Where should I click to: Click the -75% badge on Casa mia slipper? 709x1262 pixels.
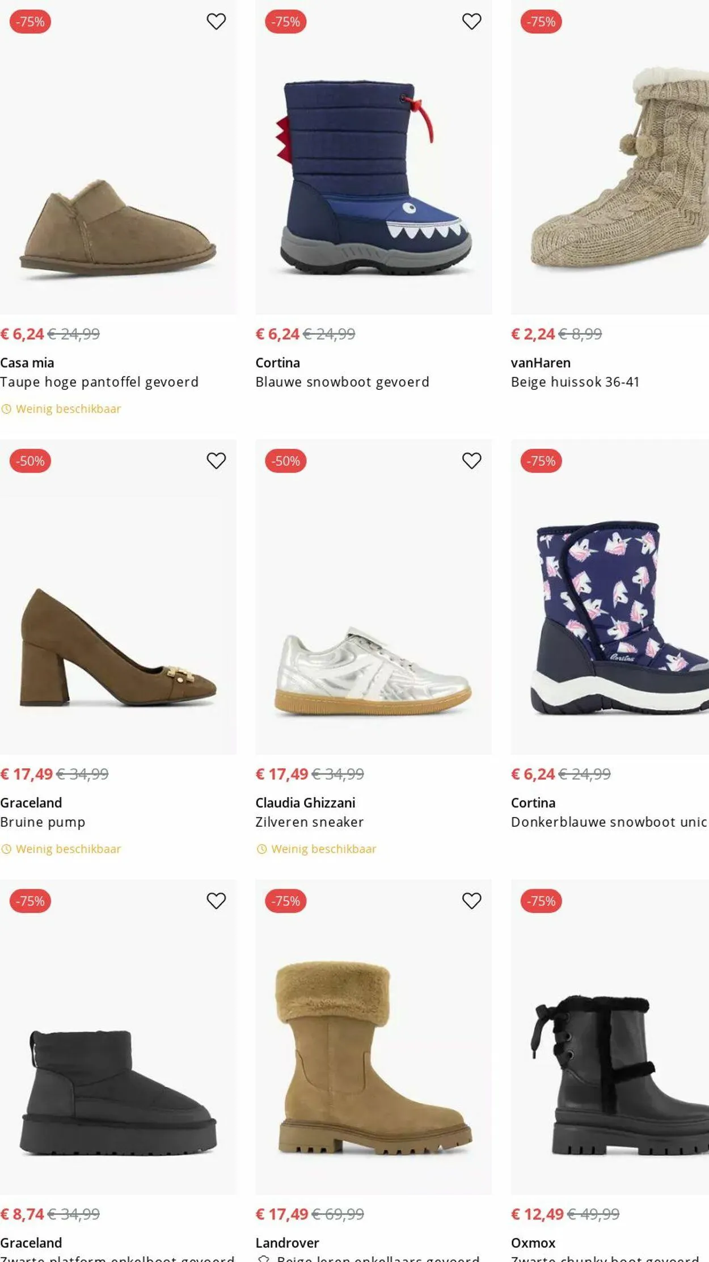pyautogui.click(x=31, y=22)
